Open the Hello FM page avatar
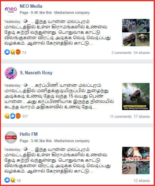155x186 pixels. point(11,137)
